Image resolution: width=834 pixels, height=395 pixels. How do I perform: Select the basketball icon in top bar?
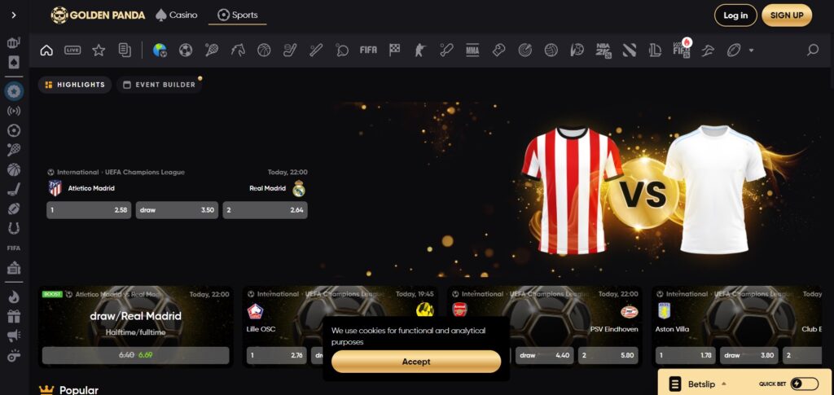click(264, 50)
